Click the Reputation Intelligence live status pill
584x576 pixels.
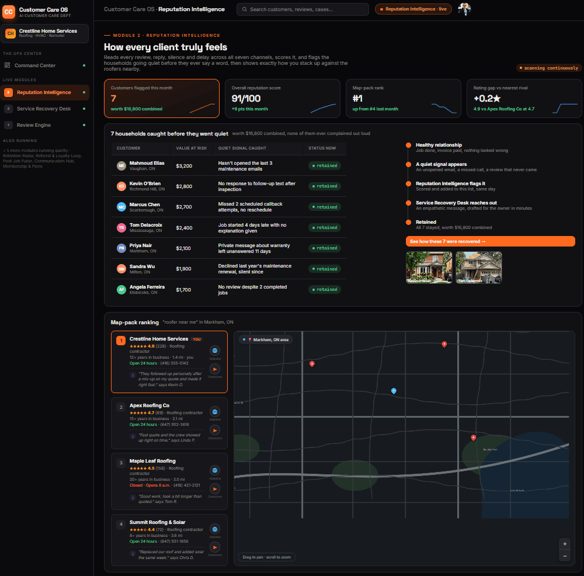(413, 9)
